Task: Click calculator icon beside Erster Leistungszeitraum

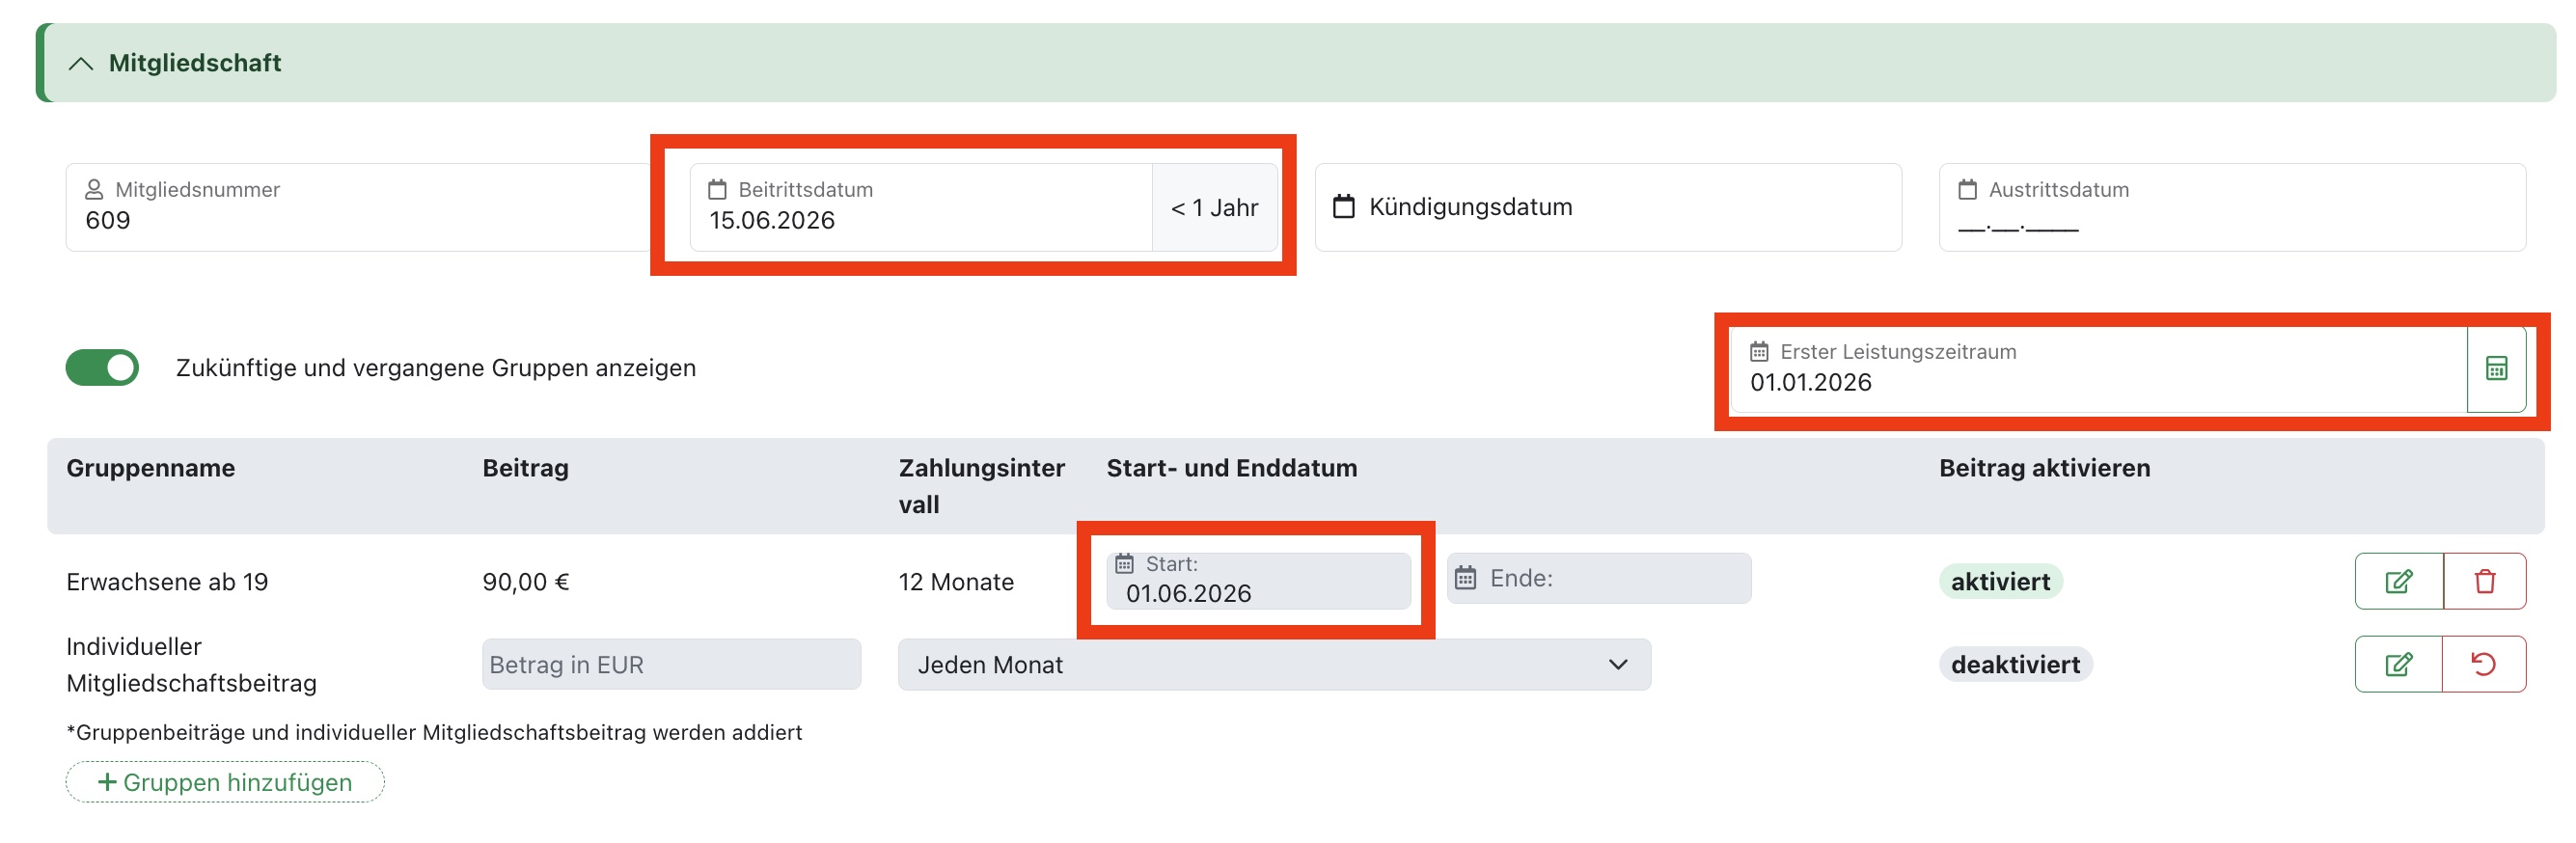Action: tap(2496, 368)
